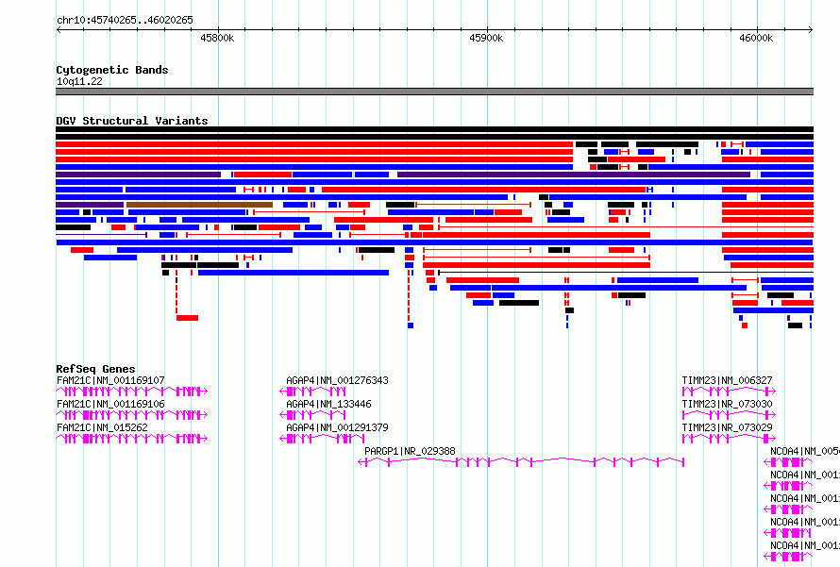Open the 10q11.22 band label
840x567 pixels.
coord(79,81)
